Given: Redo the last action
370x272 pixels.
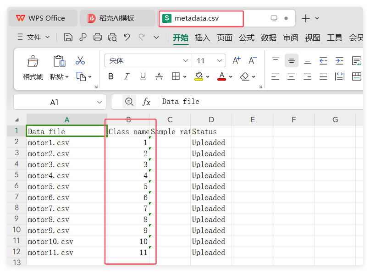Looking at the screenshot, I should (x=142, y=37).
